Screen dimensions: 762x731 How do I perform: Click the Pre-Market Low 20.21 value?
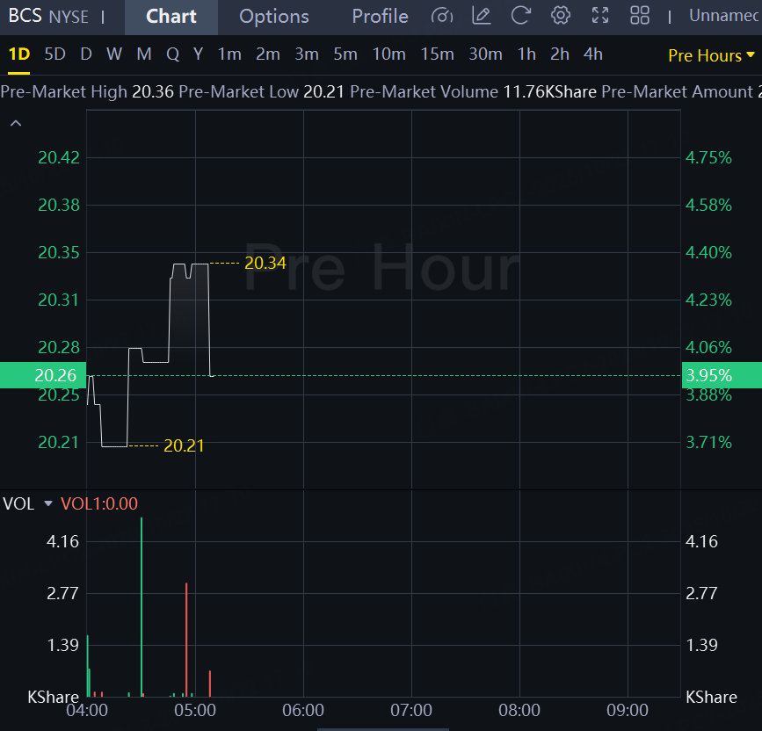[323, 91]
